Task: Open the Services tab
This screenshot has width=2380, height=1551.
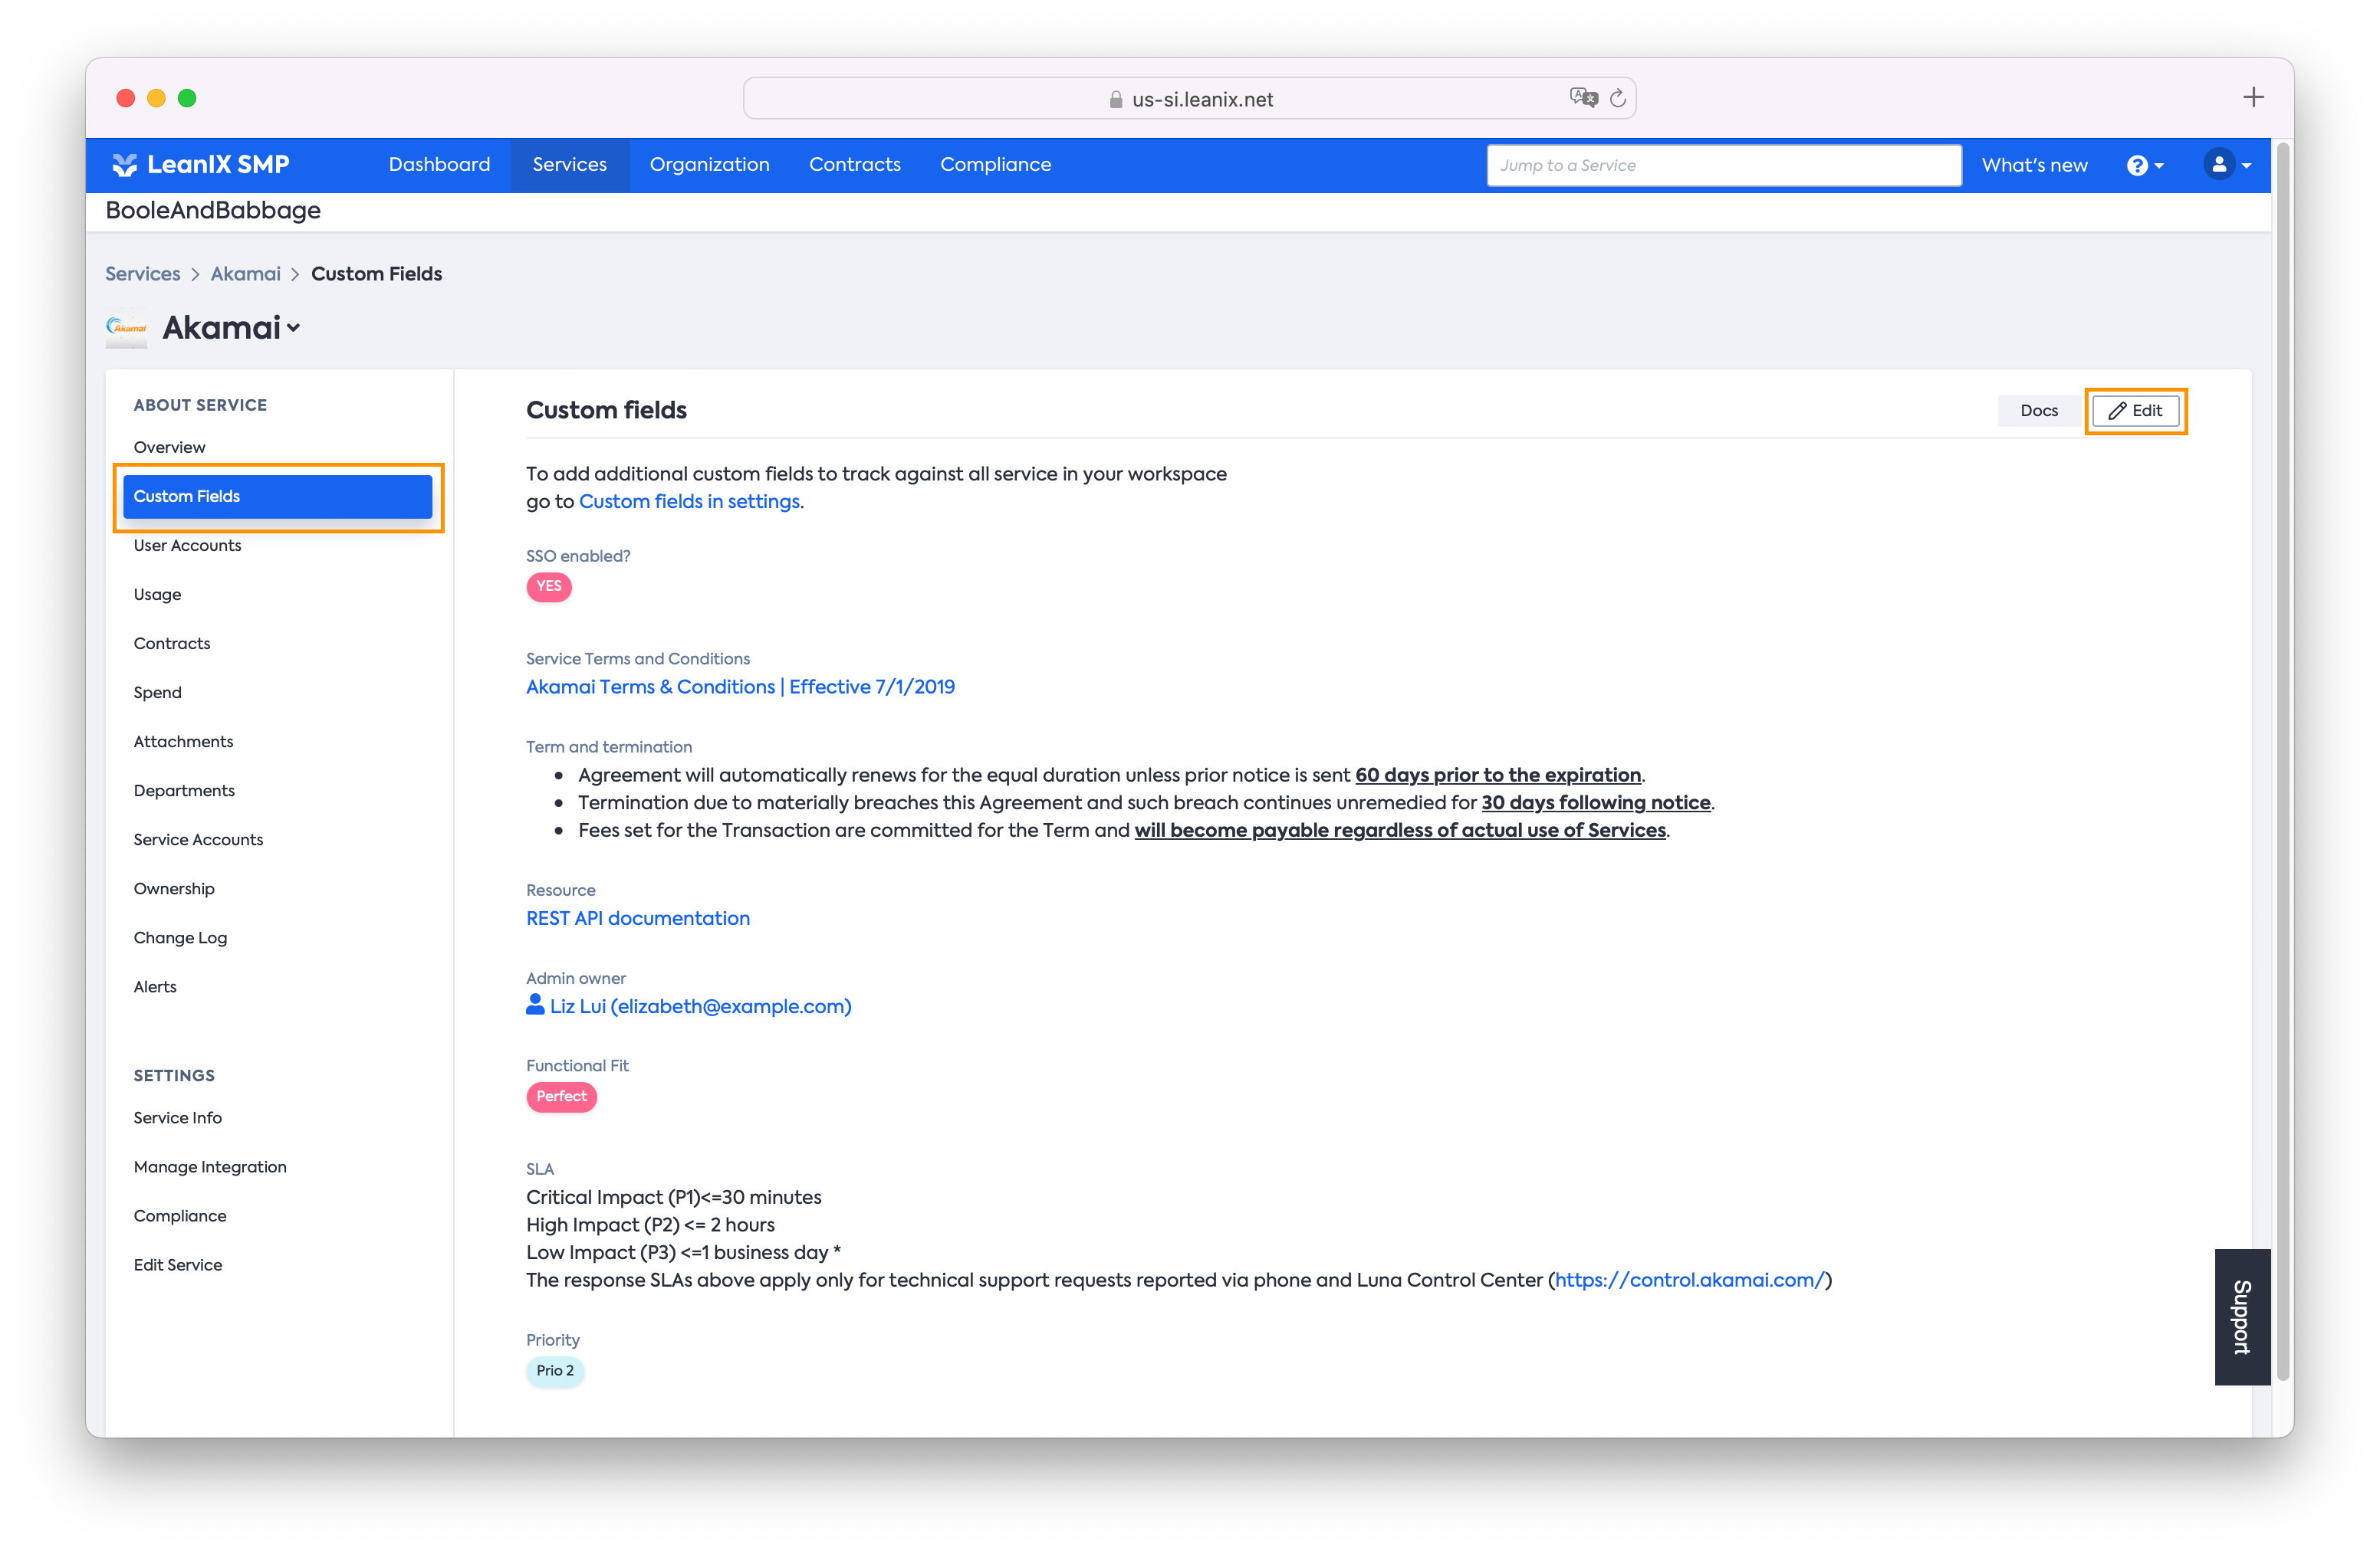Action: click(x=569, y=165)
